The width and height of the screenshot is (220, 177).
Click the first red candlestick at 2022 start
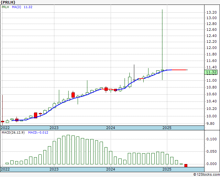click(x=3, y=122)
